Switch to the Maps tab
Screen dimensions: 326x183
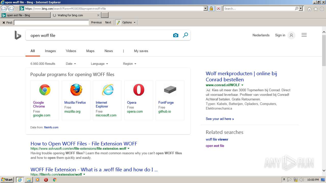point(90,51)
